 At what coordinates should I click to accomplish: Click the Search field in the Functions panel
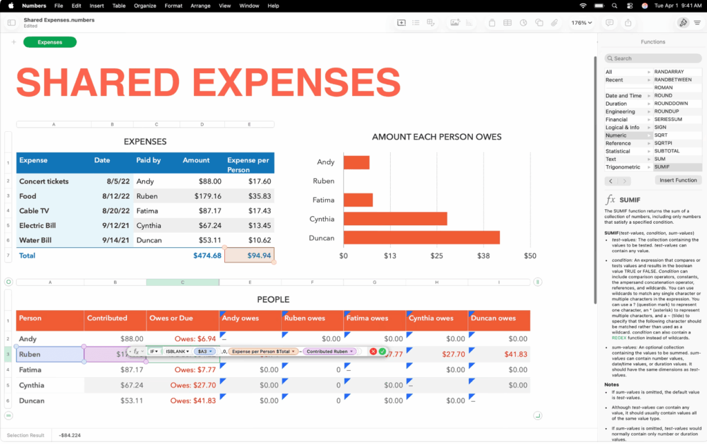click(x=652, y=58)
